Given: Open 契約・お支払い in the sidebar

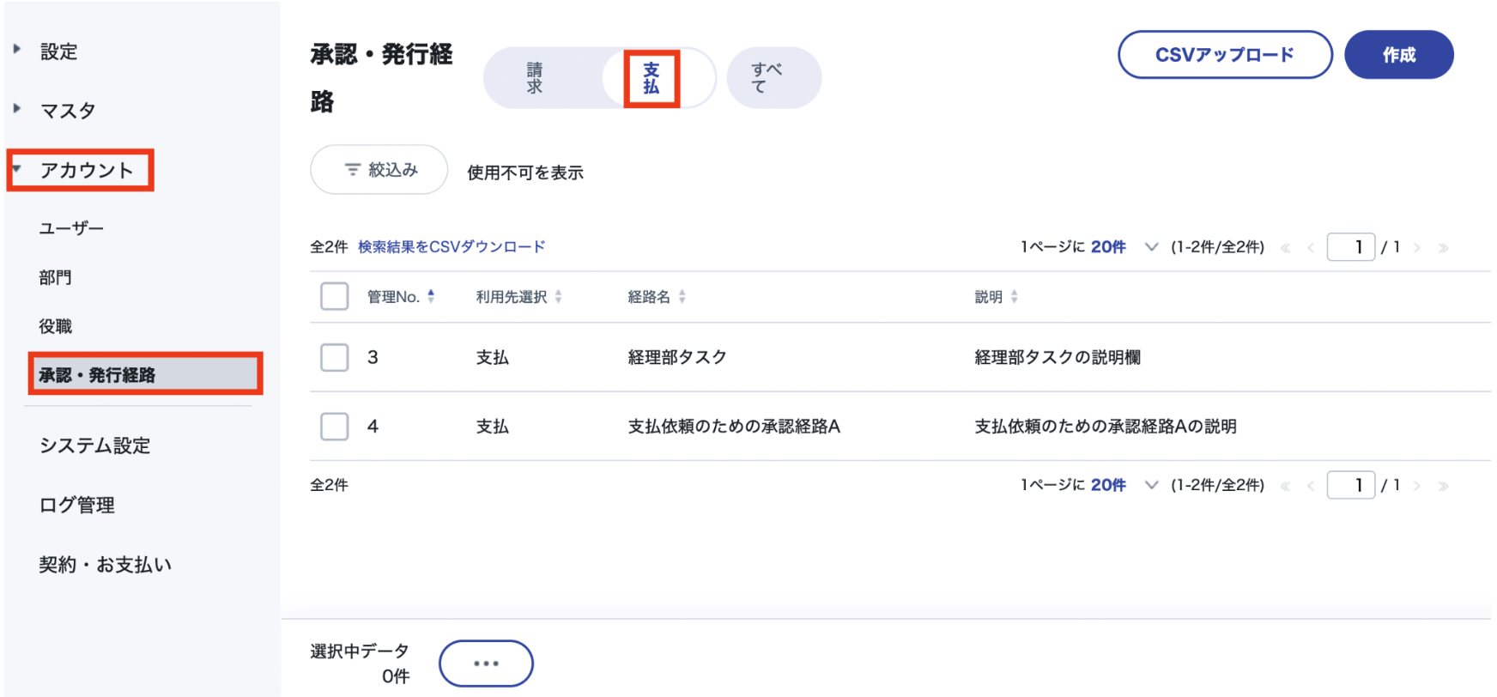Looking at the screenshot, I should [x=105, y=564].
